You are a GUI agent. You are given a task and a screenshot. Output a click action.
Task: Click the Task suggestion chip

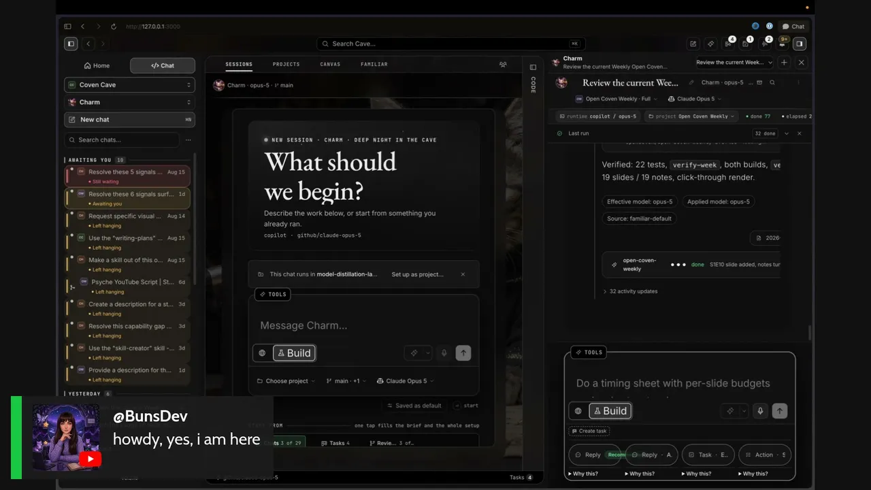708,455
